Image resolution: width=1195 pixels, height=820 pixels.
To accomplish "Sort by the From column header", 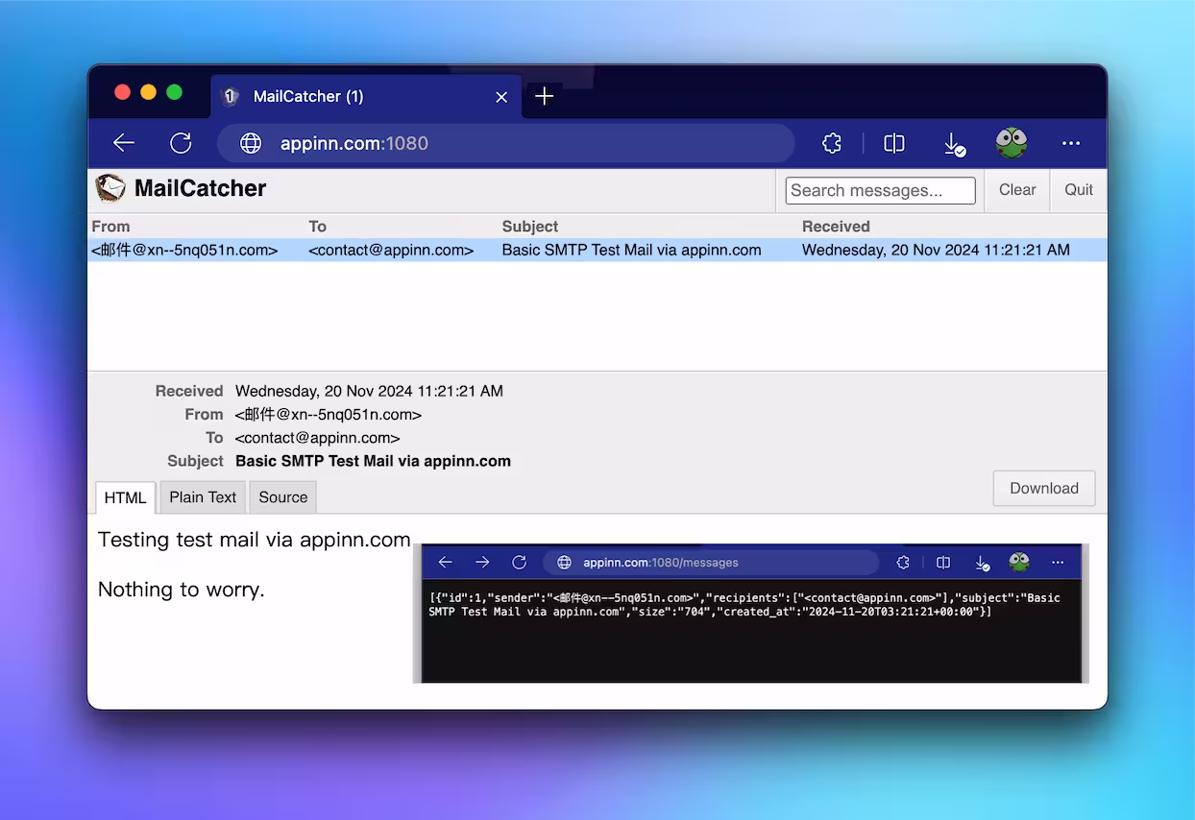I will tap(110, 227).
